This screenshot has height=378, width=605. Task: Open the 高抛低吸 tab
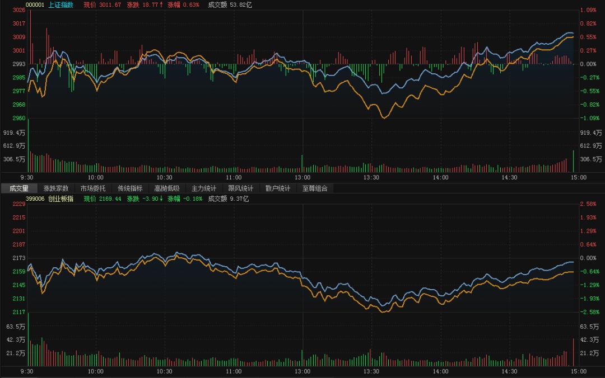167,188
